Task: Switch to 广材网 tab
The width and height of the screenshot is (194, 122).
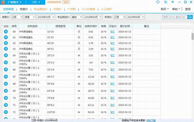Action: (x=71, y=9)
